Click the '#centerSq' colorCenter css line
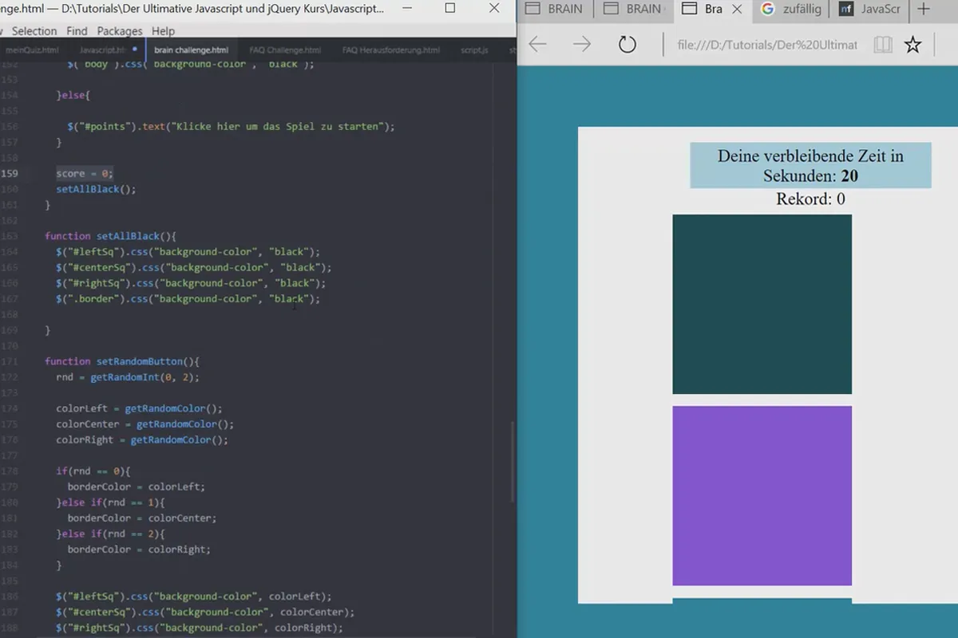 204,612
